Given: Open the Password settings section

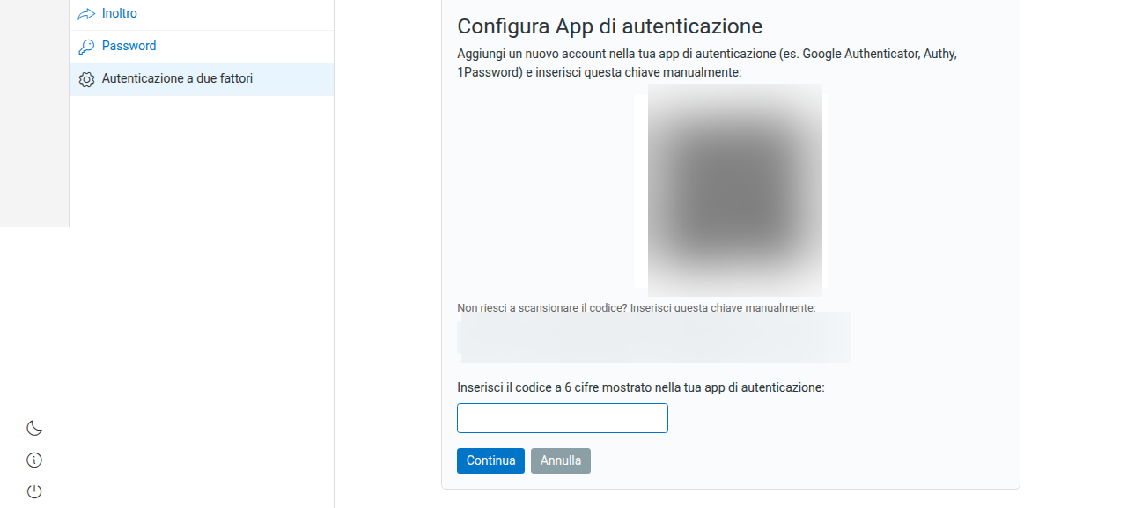Looking at the screenshot, I should pos(202,47).
